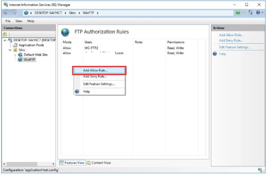Click the Sites folder icon

click(15, 50)
